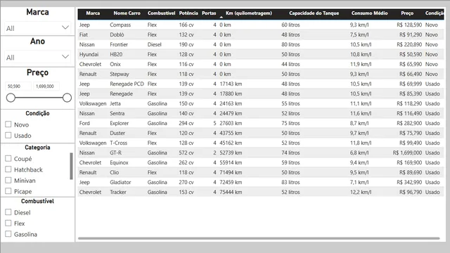
Task: Select the Sentra car name cell
Action: (x=117, y=113)
